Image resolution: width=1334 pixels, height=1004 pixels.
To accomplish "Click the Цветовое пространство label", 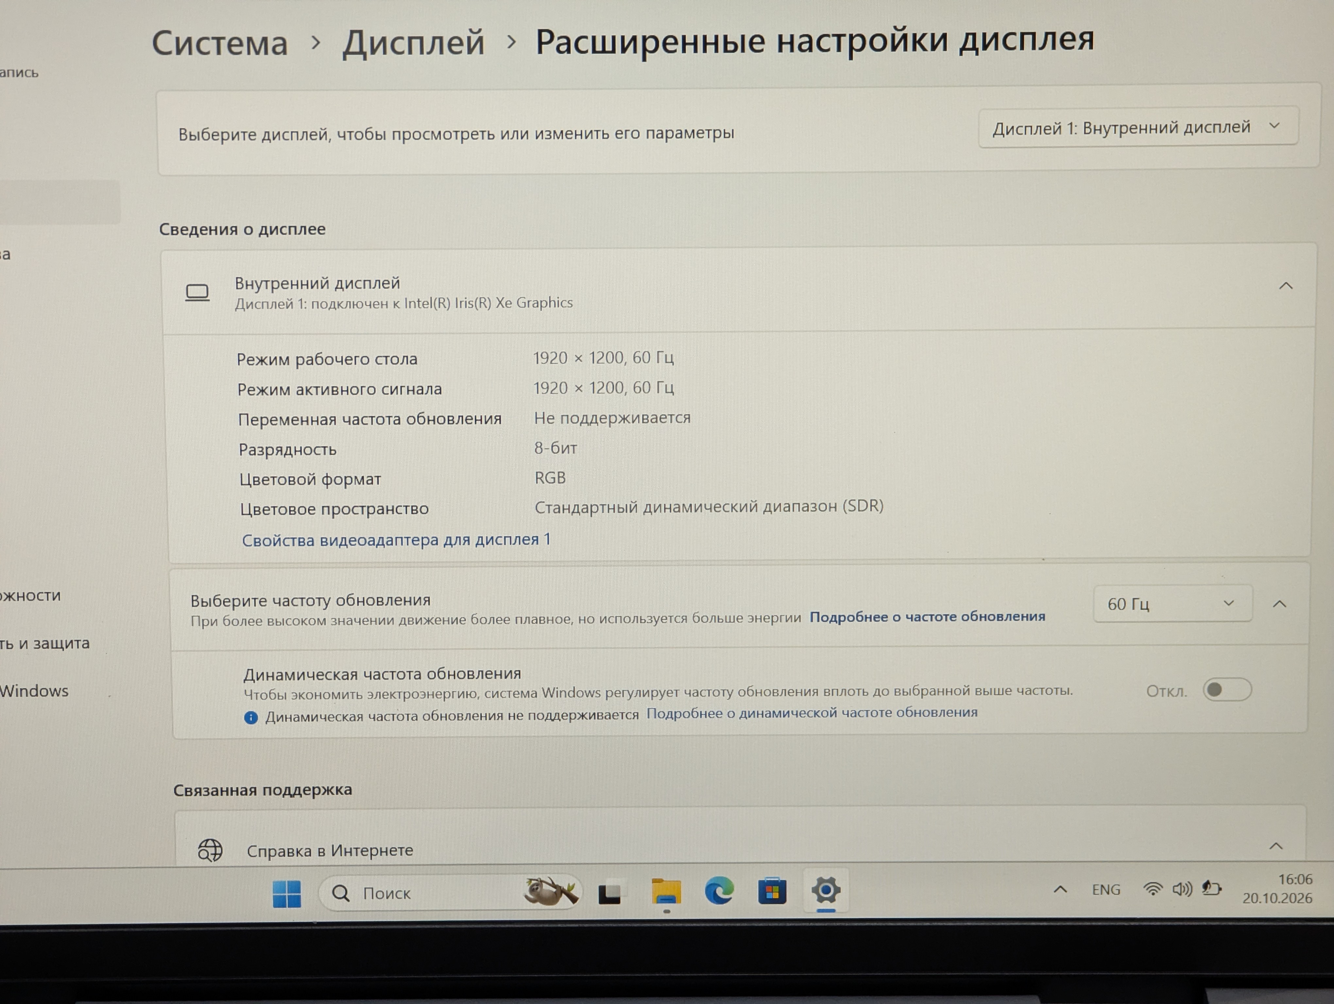I will [334, 509].
